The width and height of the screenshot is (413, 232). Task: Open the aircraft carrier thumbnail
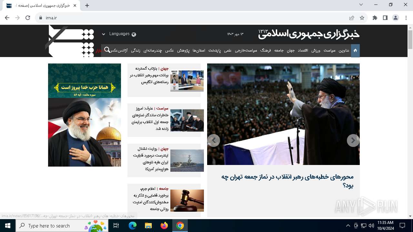tap(187, 160)
